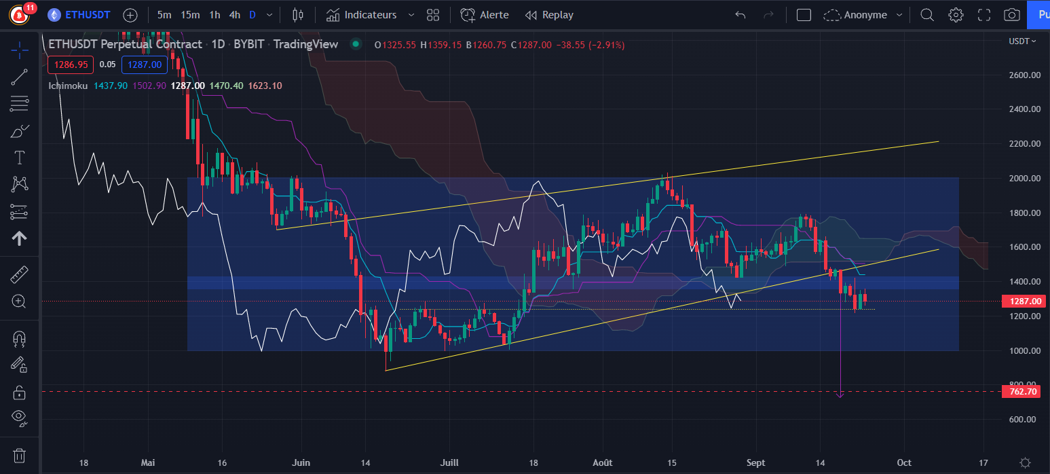Switch to the 4h timeframe
Image resolution: width=1050 pixels, height=474 pixels.
pyautogui.click(x=234, y=14)
